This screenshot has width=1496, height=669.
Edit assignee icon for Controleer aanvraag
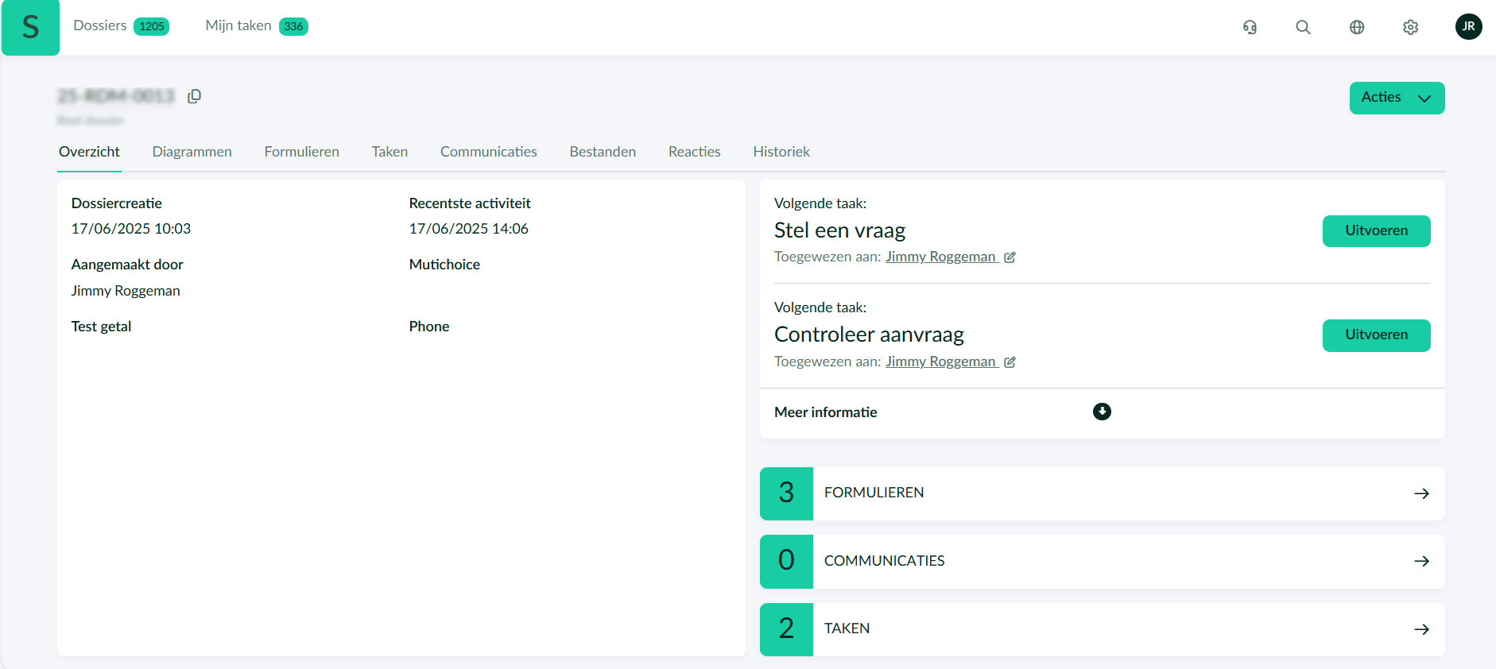(x=1010, y=362)
